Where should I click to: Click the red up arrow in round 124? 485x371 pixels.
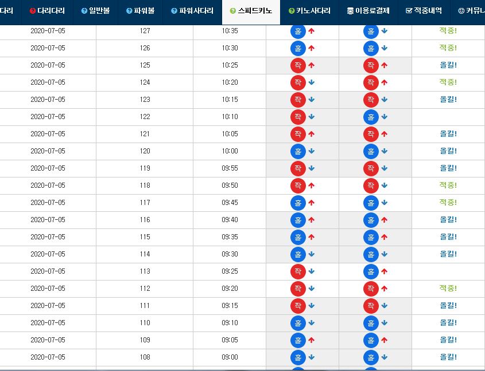click(384, 82)
